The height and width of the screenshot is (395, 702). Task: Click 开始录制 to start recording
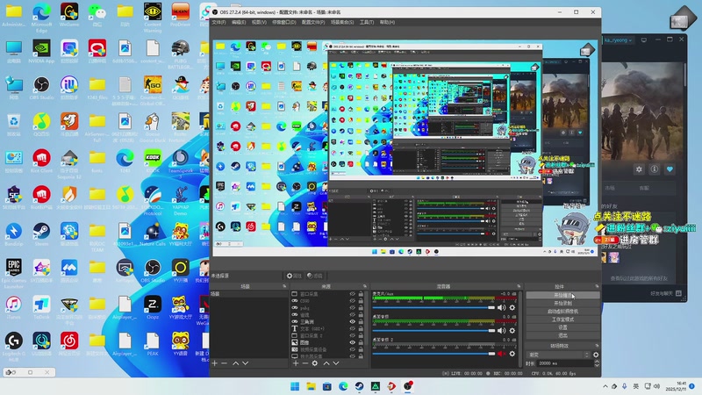[x=562, y=303]
